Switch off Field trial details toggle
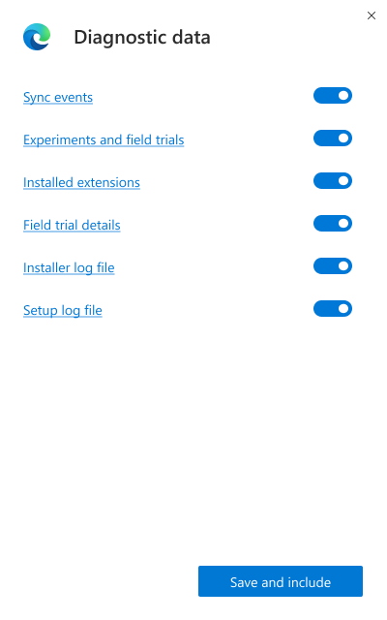 coord(333,224)
